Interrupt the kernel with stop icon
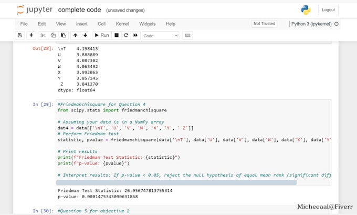Screen dimensions: 357x215 click(x=117, y=35)
